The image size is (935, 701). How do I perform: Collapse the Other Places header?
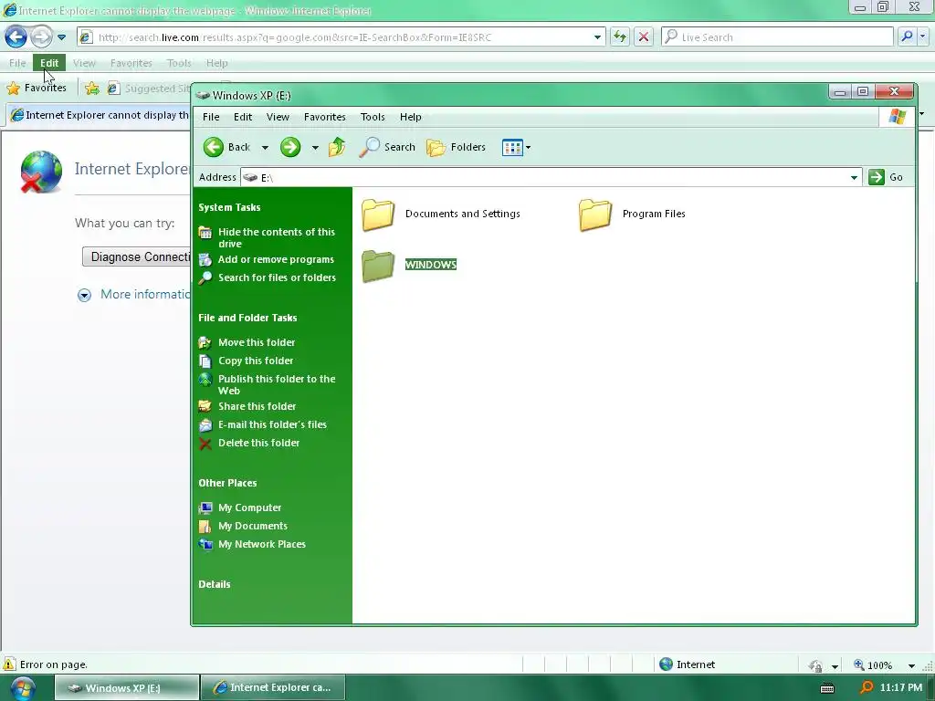[x=227, y=483]
